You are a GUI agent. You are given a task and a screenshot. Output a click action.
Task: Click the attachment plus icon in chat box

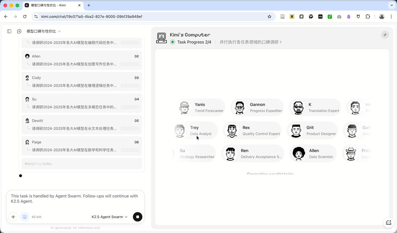(x=13, y=217)
